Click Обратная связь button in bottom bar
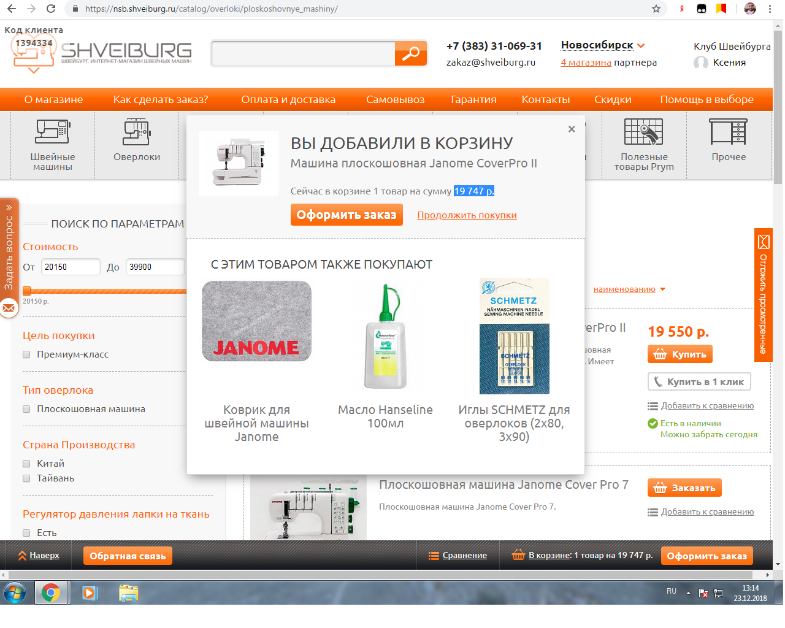This screenshot has width=785, height=628. point(128,556)
